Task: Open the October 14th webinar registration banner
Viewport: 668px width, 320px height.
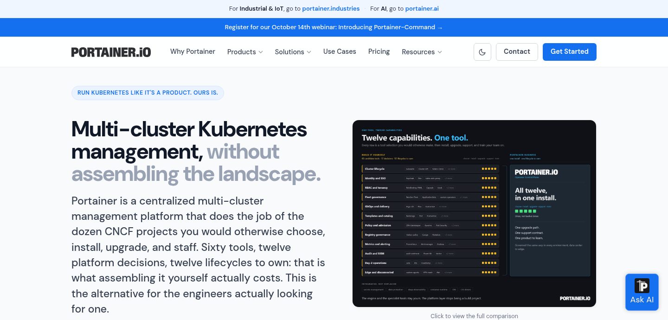Action: coord(334,27)
